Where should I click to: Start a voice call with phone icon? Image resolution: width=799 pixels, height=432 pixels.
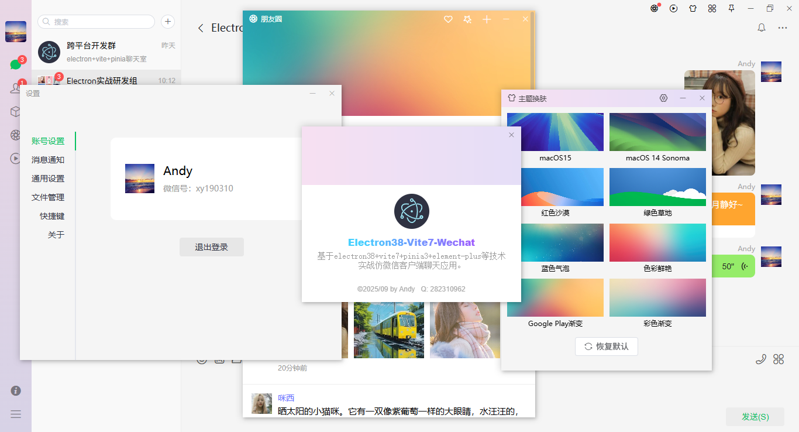pos(761,359)
